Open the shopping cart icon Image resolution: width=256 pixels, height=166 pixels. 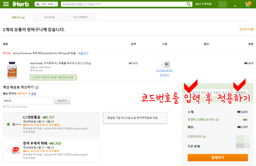pyautogui.click(x=248, y=4)
